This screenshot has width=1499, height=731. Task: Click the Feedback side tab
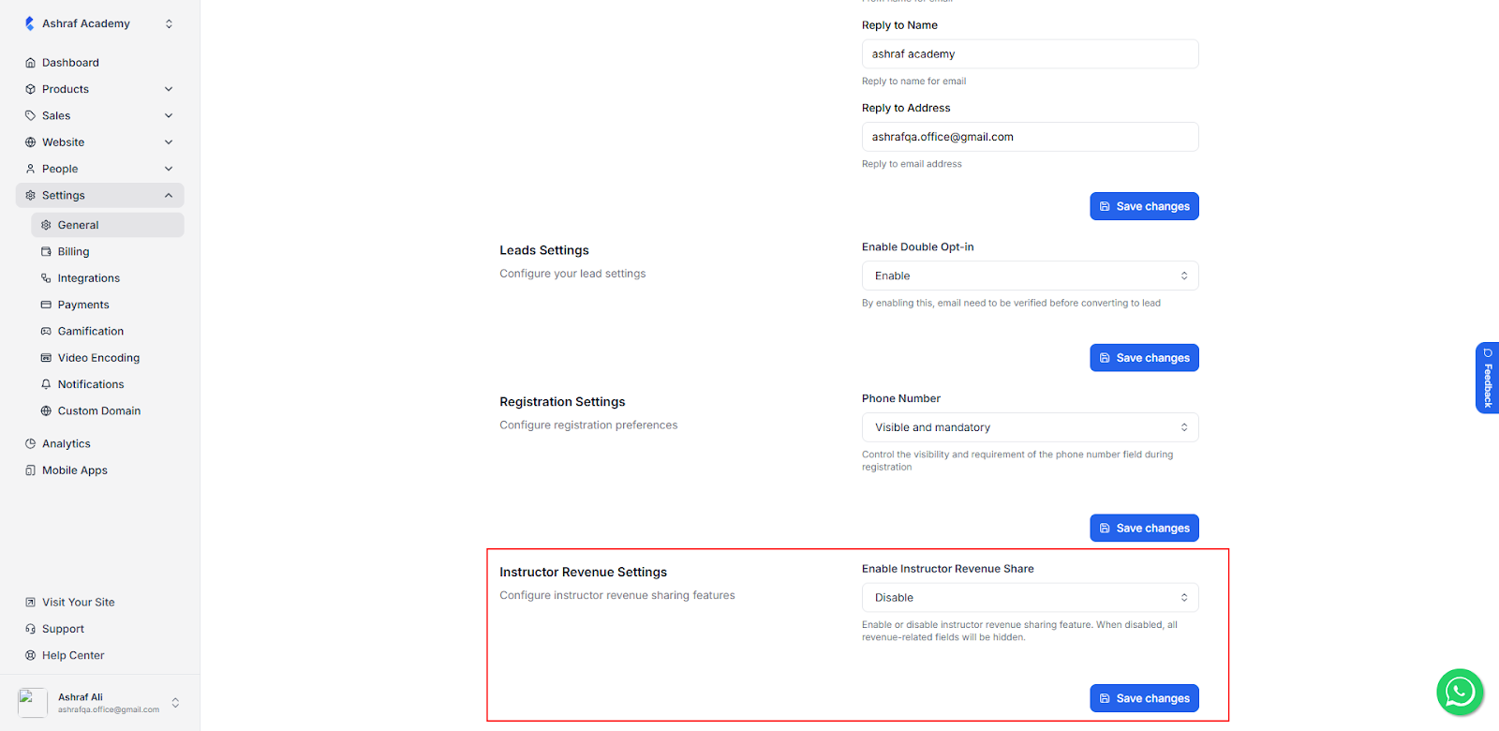(x=1487, y=378)
